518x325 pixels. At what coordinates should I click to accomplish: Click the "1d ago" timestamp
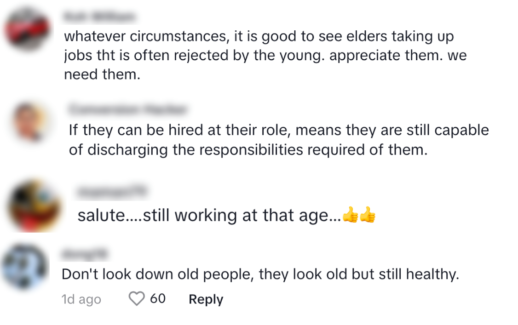pyautogui.click(x=81, y=299)
